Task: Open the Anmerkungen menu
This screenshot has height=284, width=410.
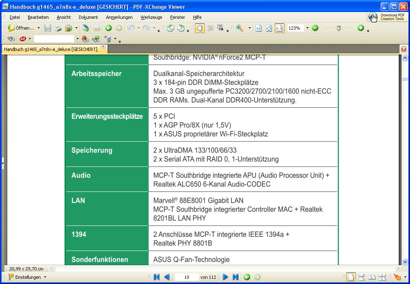Action: coord(119,17)
